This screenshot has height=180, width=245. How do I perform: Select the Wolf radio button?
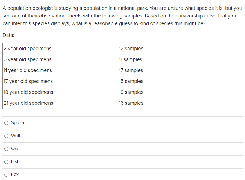pyautogui.click(x=6, y=136)
